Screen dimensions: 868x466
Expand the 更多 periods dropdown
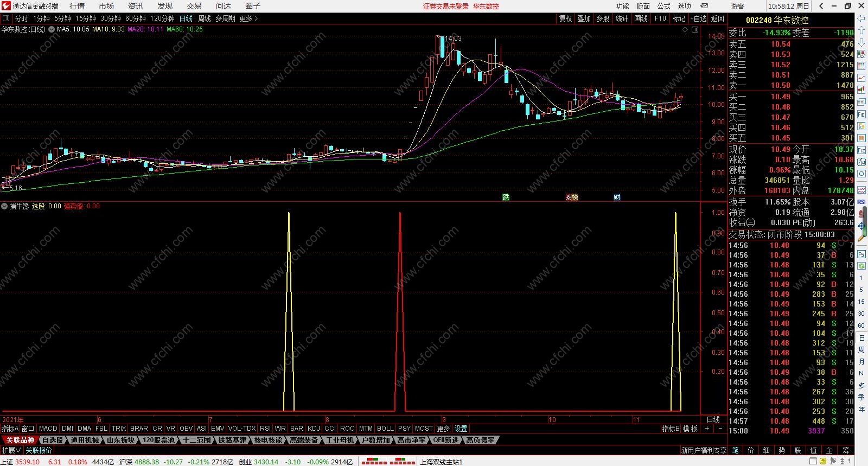[248, 18]
